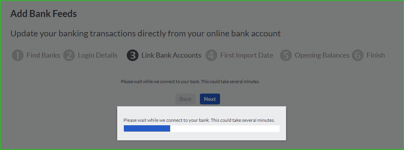Click the Back button
This screenshot has width=404, height=150.
point(186,99)
